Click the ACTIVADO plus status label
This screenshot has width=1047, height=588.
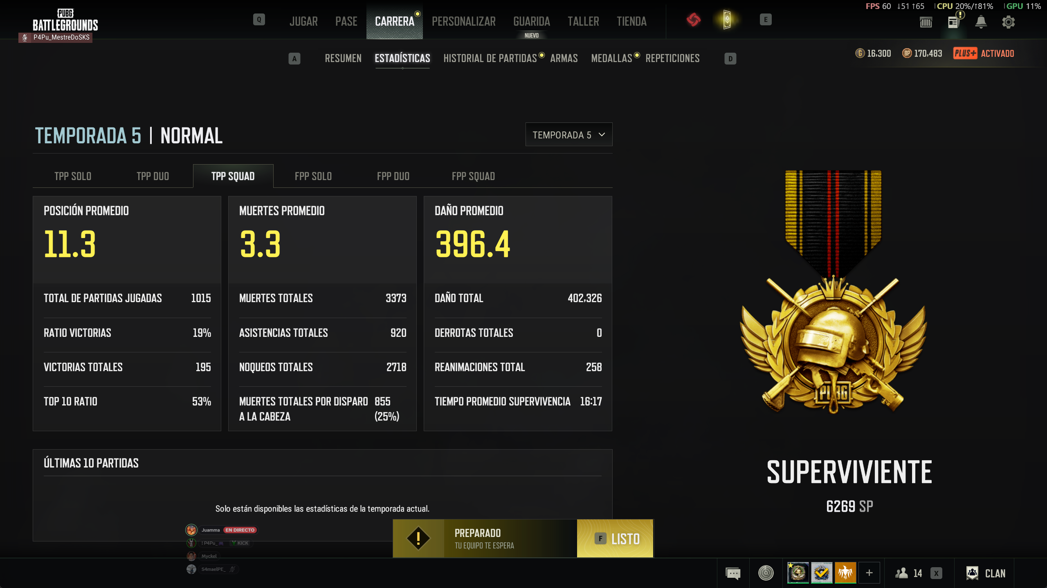(998, 53)
